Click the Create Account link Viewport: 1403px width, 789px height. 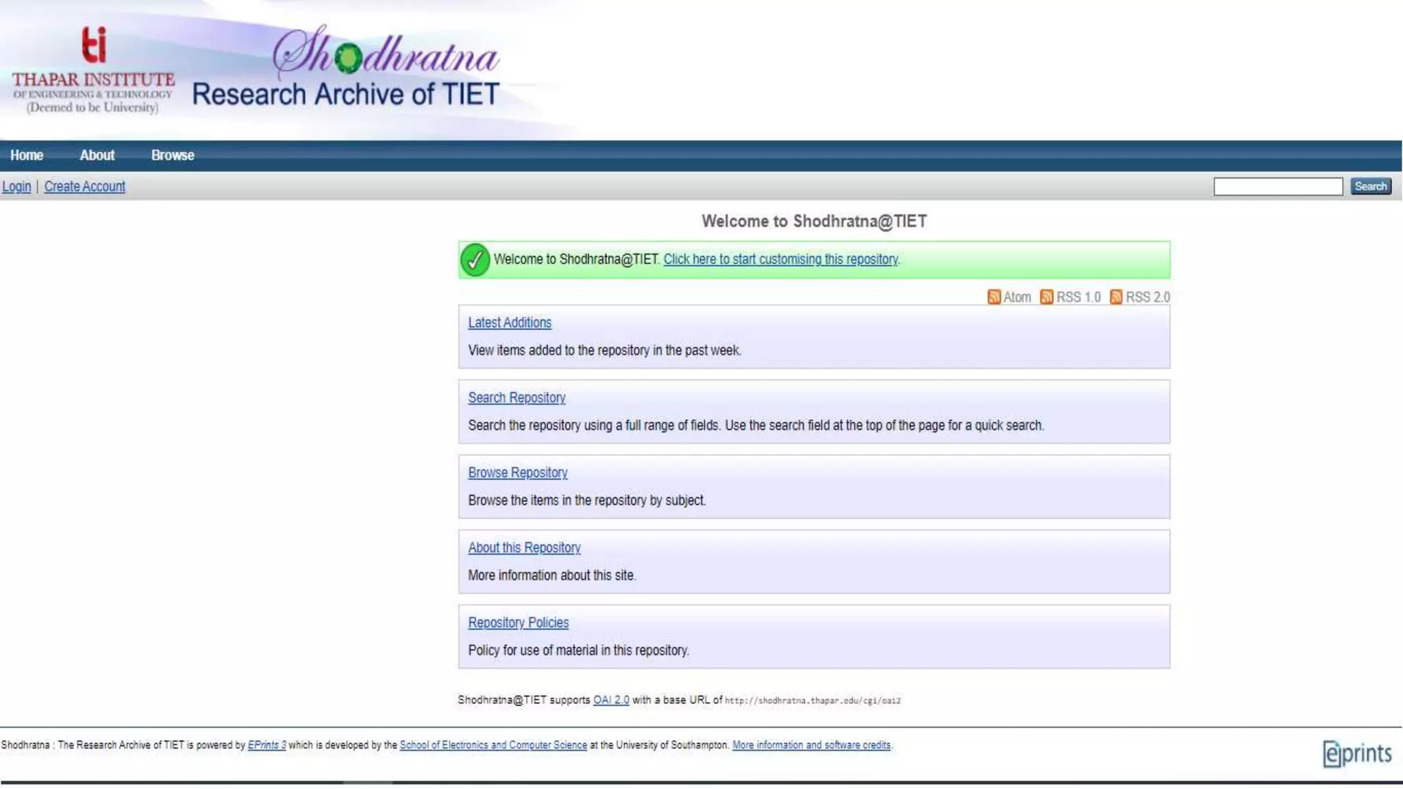[x=85, y=186]
